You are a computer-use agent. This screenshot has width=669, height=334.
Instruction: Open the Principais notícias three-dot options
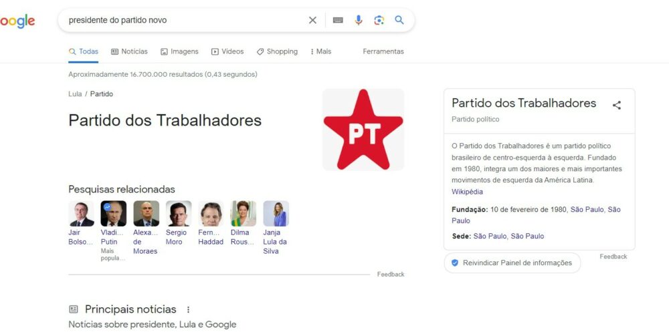tap(188, 310)
